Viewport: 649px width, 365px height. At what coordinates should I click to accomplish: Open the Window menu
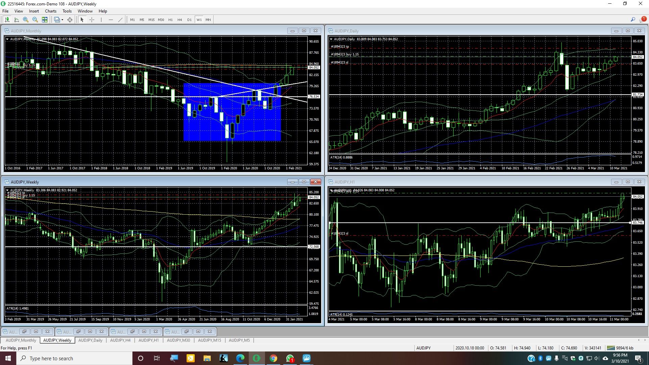85,11
